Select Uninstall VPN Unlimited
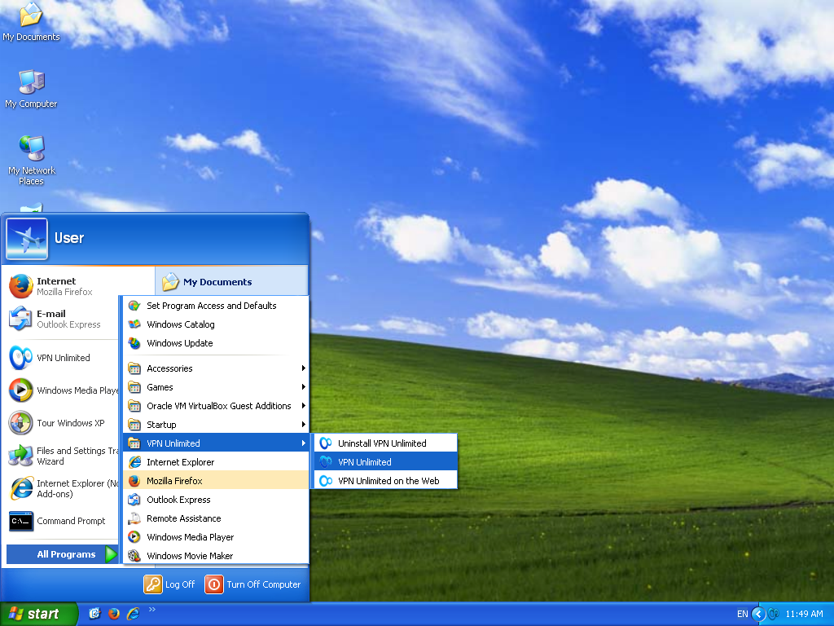 click(x=385, y=443)
